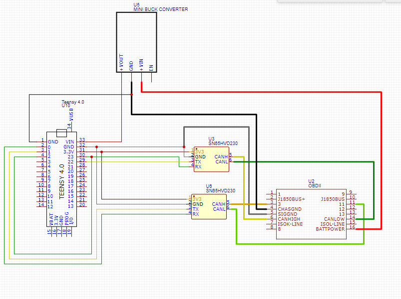The height and width of the screenshot is (299, 401).
Task: Select the CANHIGH pin label on OBDII
Action: (290, 219)
